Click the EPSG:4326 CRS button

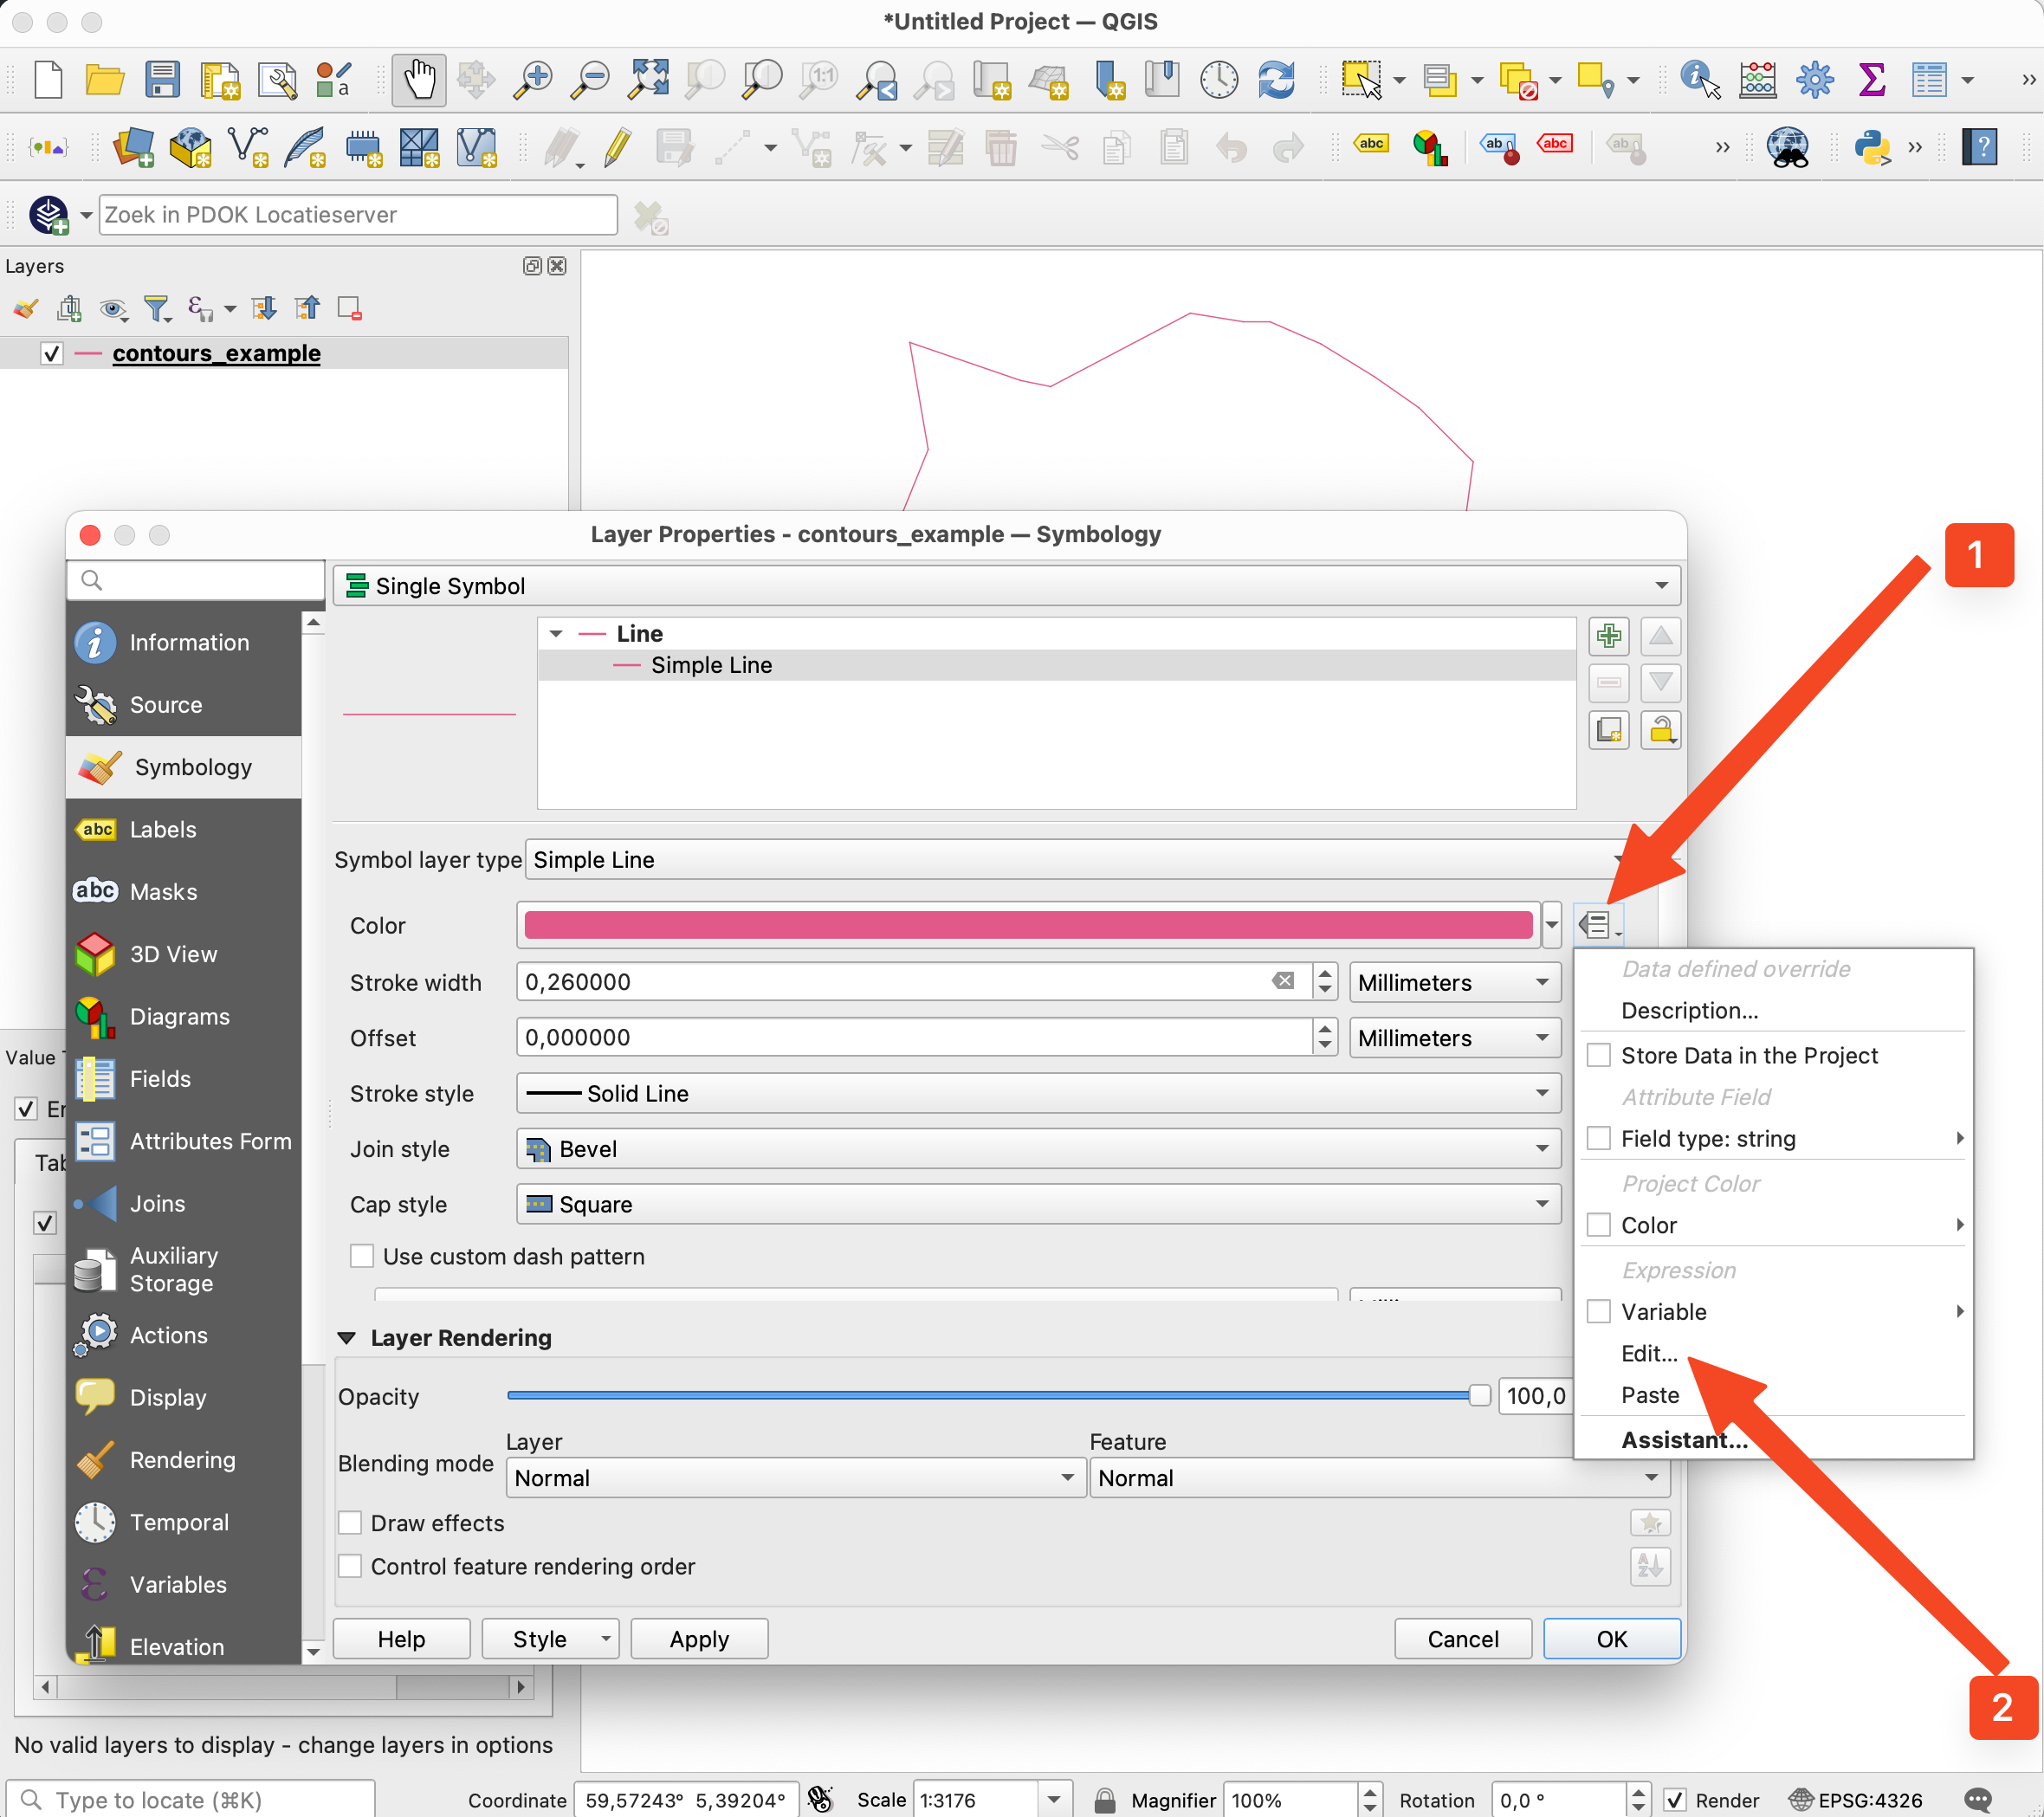coord(1855,1800)
